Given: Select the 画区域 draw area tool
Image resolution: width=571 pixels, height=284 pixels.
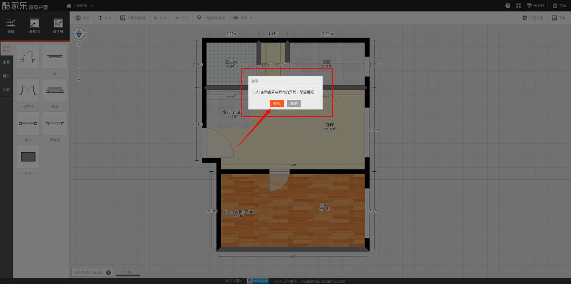Looking at the screenshot, I should point(58,26).
